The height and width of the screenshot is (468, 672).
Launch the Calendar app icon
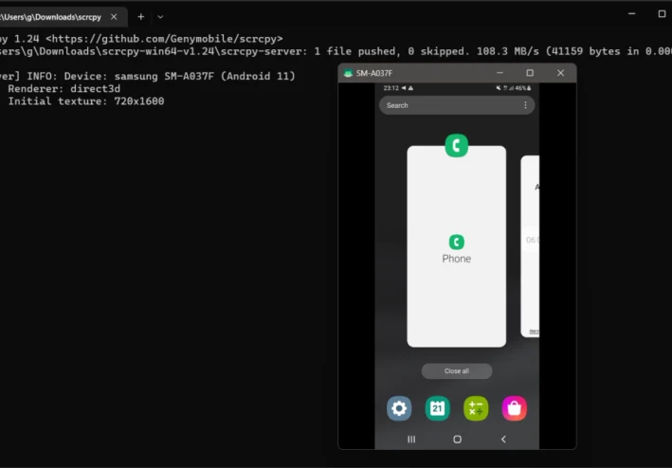click(437, 408)
